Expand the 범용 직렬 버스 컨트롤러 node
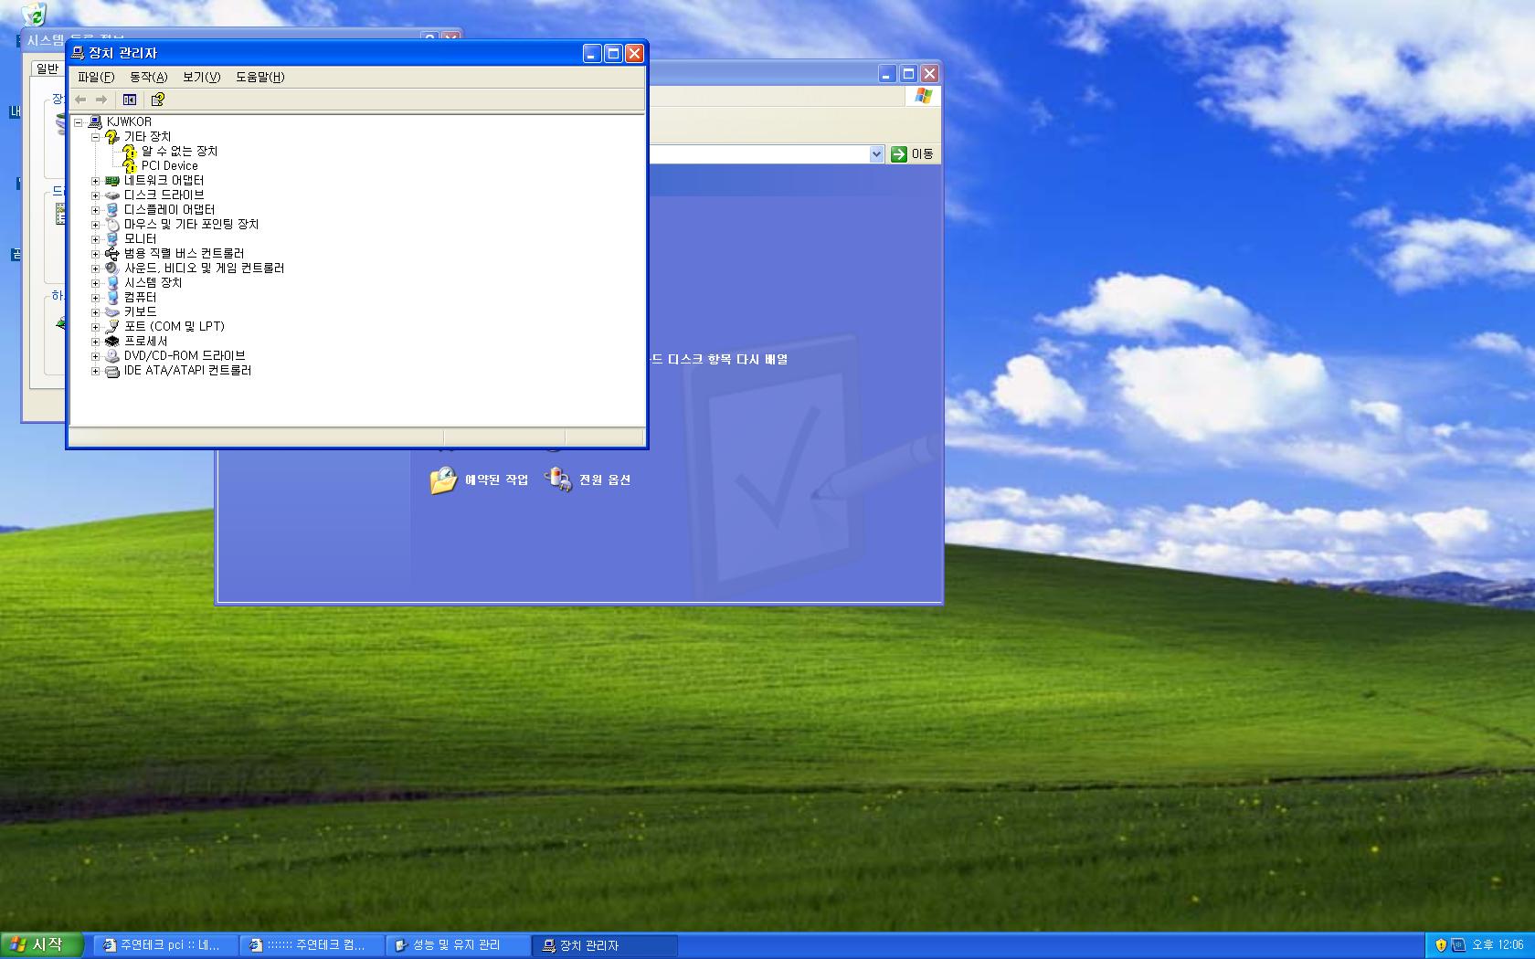Viewport: 1535px width, 959px height. pos(95,254)
